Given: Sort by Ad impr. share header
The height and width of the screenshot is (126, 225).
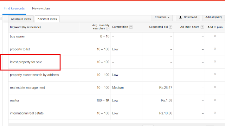Looking at the screenshot, I should (x=190, y=27).
